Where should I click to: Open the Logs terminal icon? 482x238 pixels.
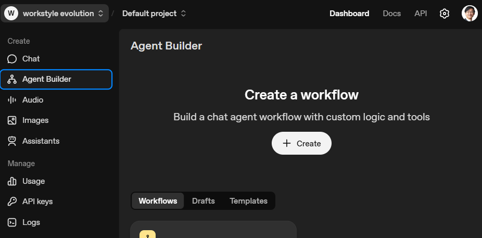(12, 222)
